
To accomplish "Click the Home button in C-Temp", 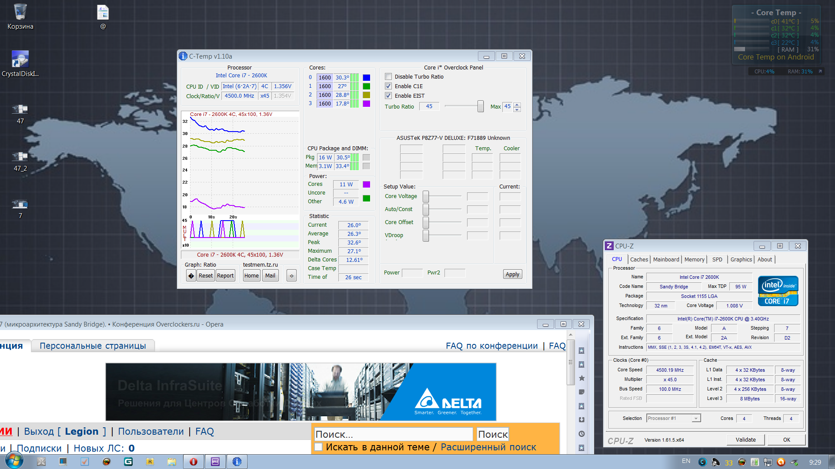I will (x=251, y=275).
